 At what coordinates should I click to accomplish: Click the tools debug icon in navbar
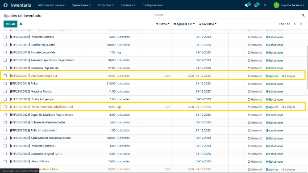point(265,5)
